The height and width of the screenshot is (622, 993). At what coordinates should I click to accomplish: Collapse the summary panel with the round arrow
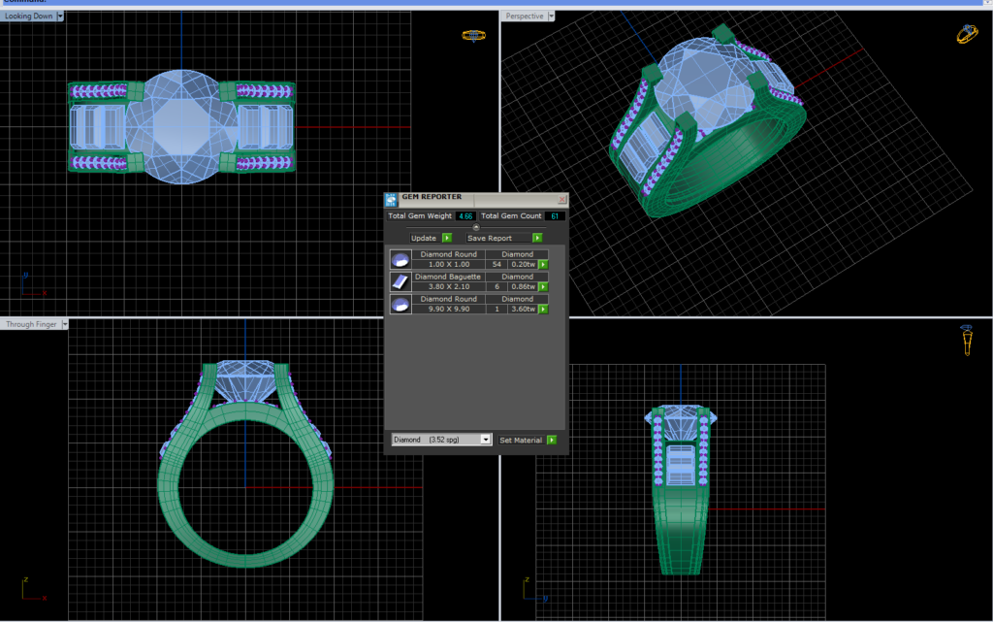point(476,227)
